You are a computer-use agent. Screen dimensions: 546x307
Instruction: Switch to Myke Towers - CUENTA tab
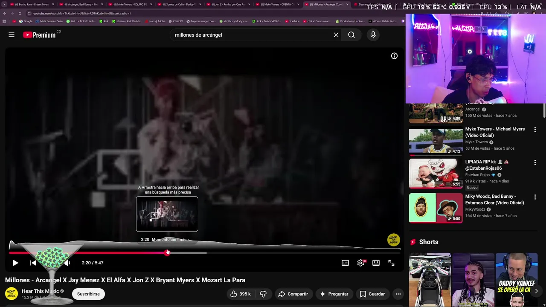(x=277, y=4)
